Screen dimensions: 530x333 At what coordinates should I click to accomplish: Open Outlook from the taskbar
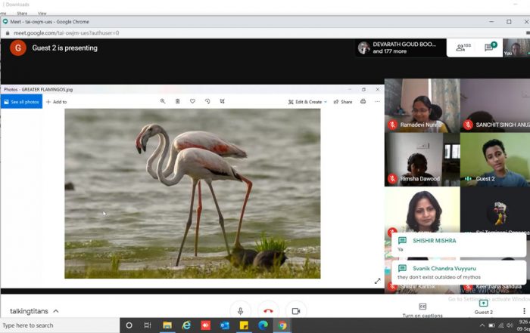(x=224, y=325)
